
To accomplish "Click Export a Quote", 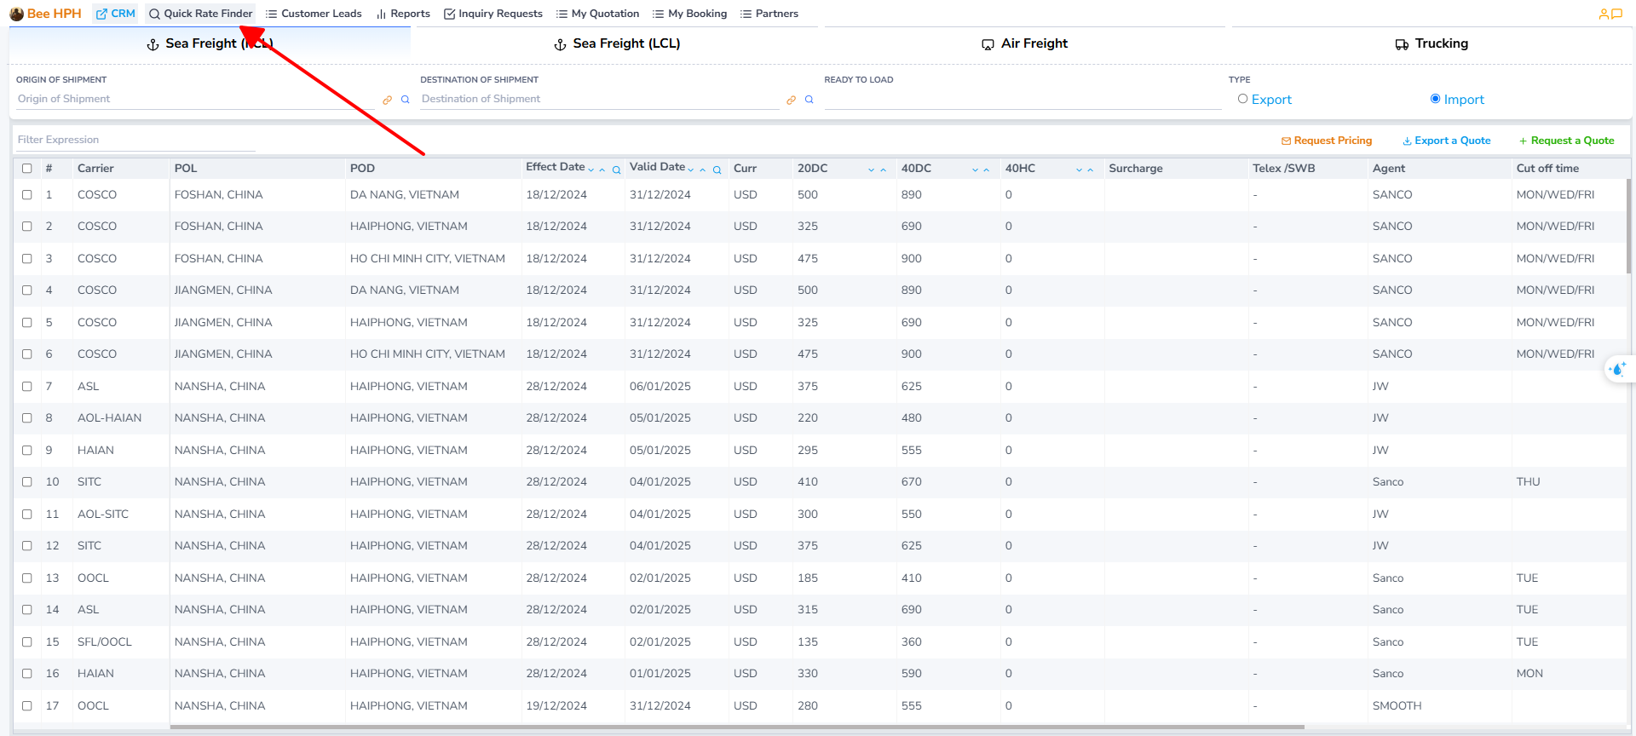I will (1446, 141).
